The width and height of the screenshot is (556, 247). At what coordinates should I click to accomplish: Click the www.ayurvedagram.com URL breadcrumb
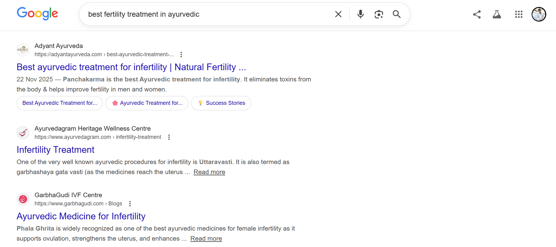click(x=98, y=137)
